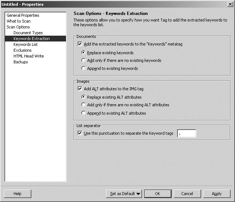The width and height of the screenshot is (235, 202).
Task: Disable the Use this punctuation checkbox
Action: (x=80, y=133)
